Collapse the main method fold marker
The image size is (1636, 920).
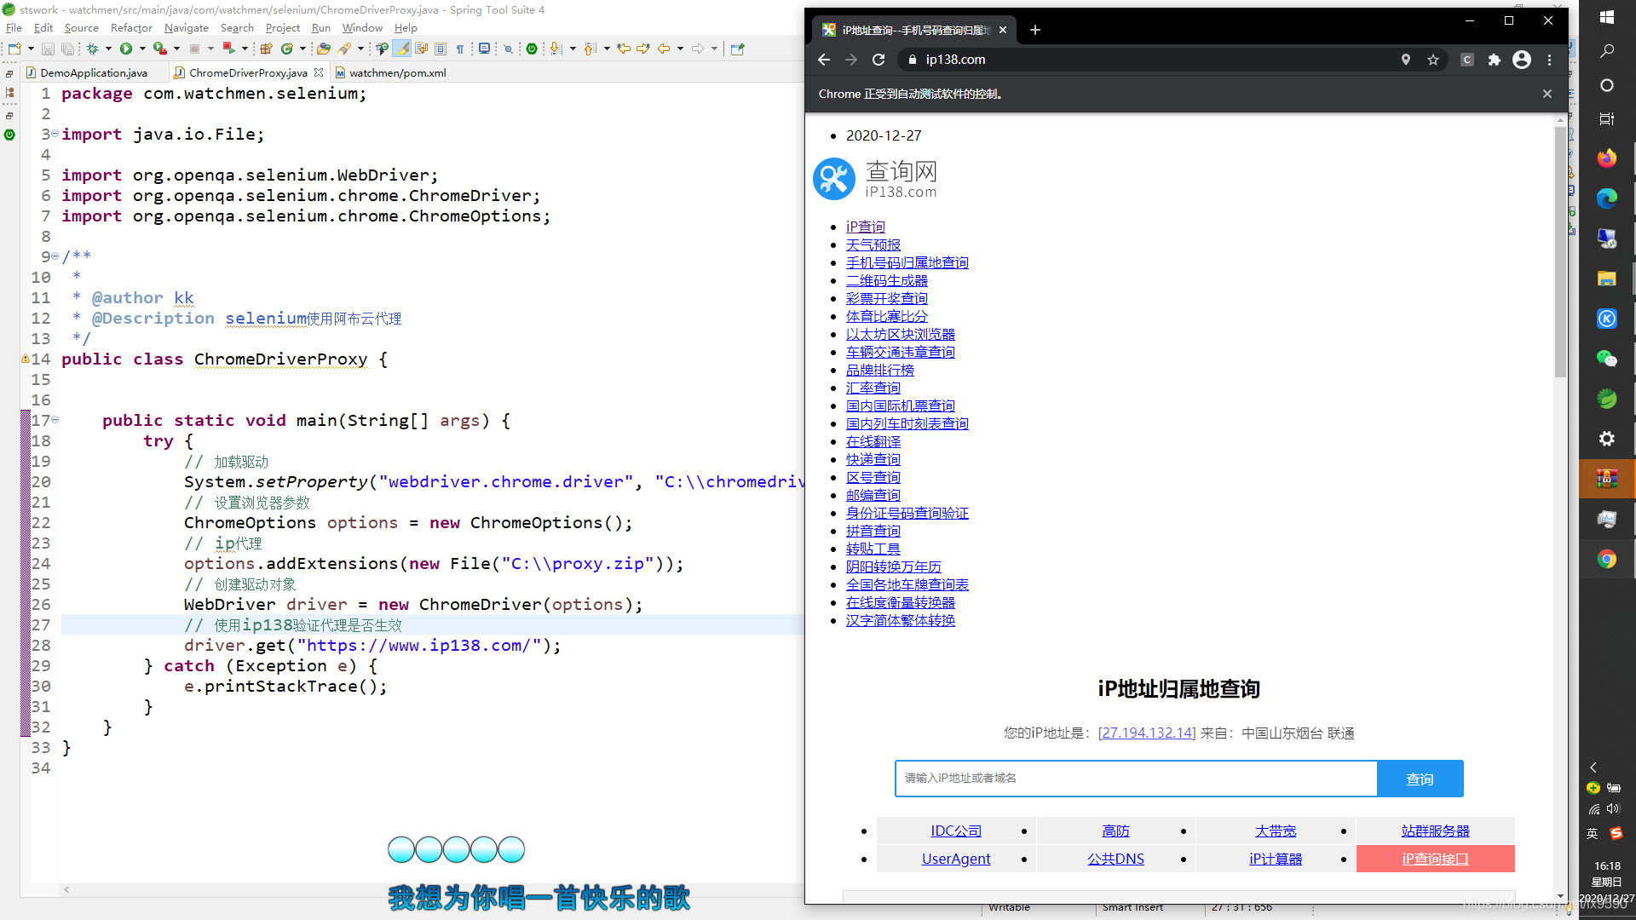click(x=55, y=420)
